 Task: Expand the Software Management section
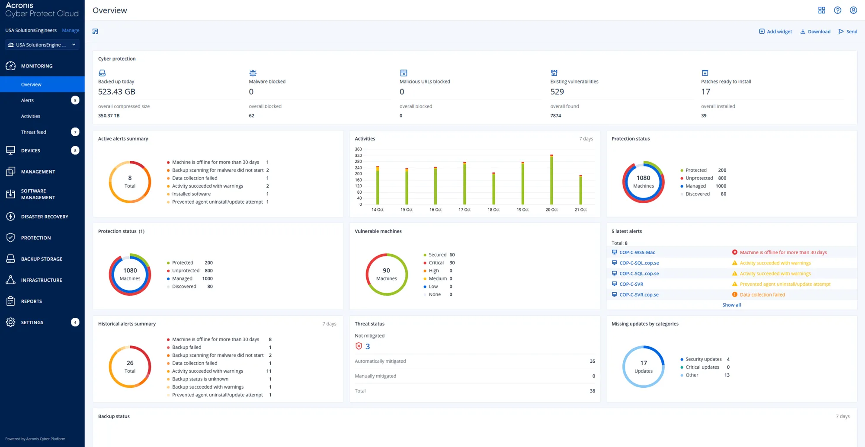click(x=38, y=194)
